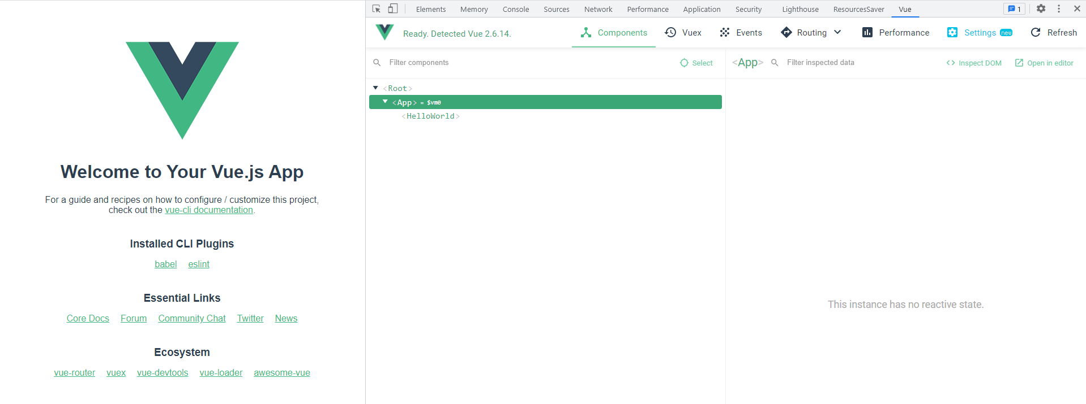Click the Inspect DOM button
Screen dimensions: 1086x404
[x=974, y=63]
